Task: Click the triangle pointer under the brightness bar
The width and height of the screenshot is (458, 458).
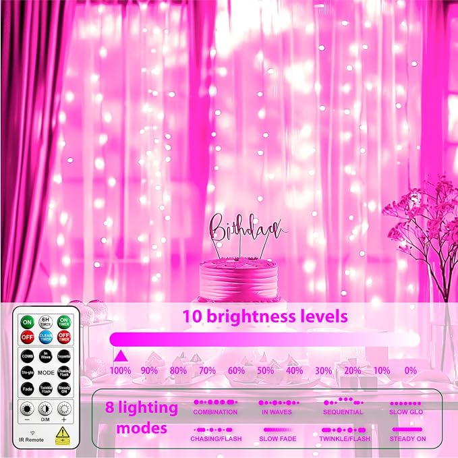Action: [x=120, y=356]
